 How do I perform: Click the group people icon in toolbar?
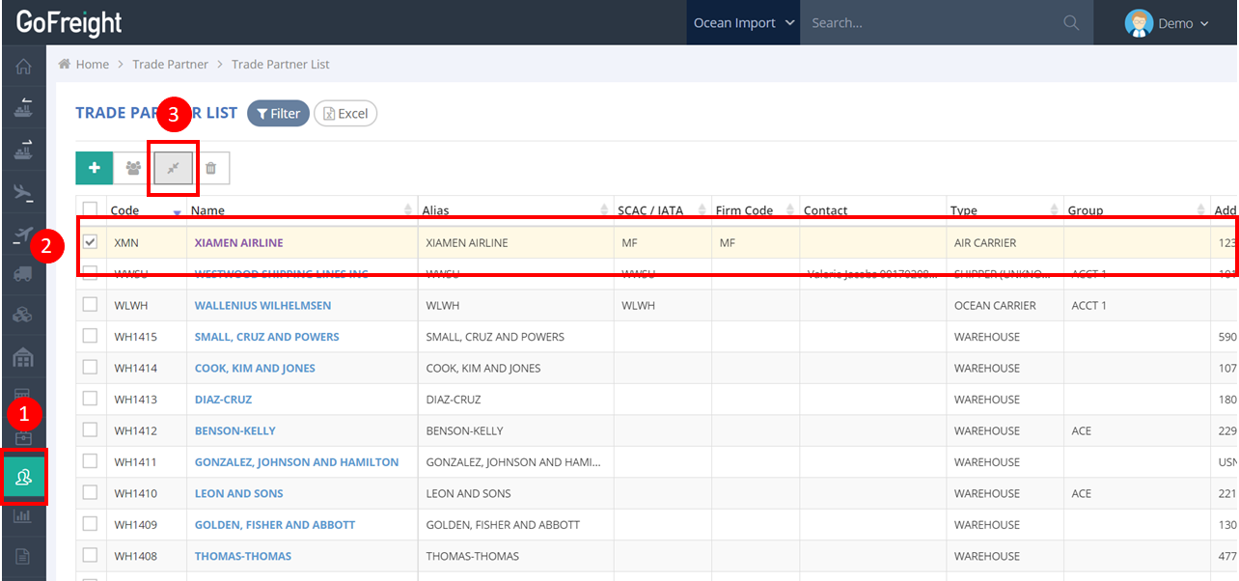tap(133, 168)
